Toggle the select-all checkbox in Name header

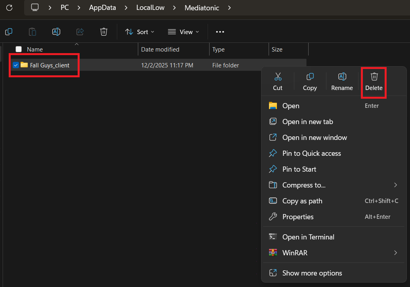coord(19,49)
